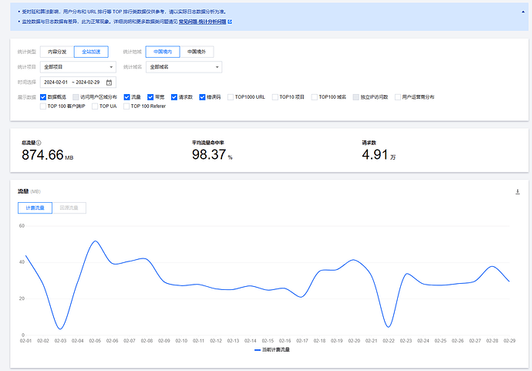The width and height of the screenshot is (532, 371).
Task: Click the 60 value on the Y axis
Action: [22, 226]
